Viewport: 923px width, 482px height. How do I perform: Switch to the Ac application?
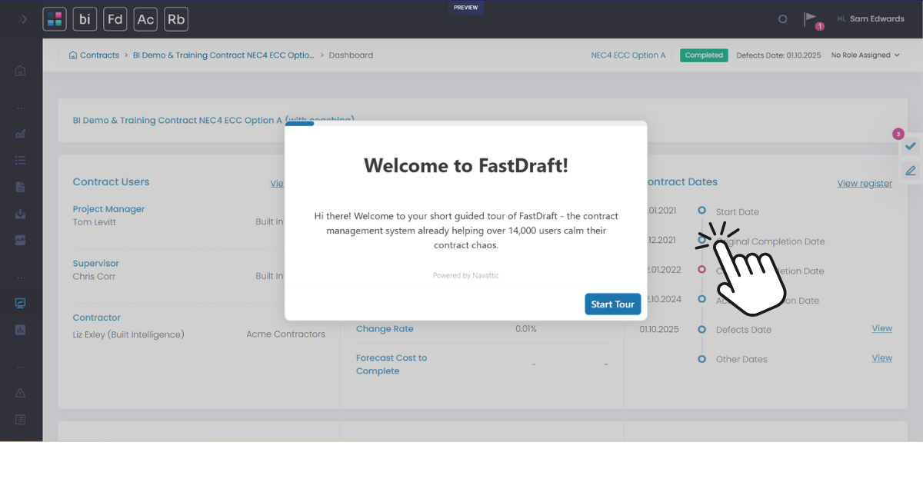click(145, 19)
